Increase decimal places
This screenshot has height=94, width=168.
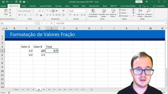(82, 15)
